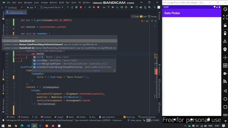Click Genymotion recent apps square button
The width and height of the screenshot is (228, 128).
point(225,107)
